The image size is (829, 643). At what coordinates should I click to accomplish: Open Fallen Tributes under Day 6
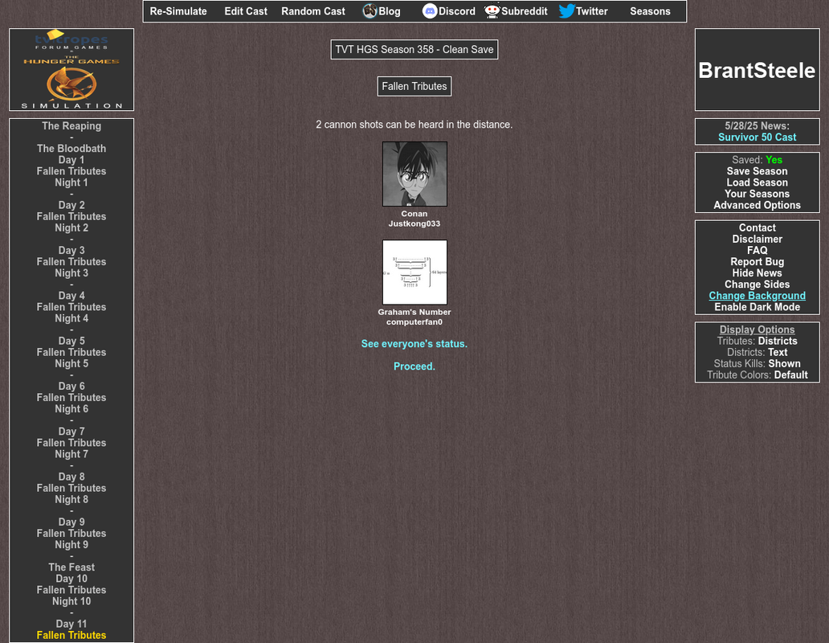[x=71, y=398]
